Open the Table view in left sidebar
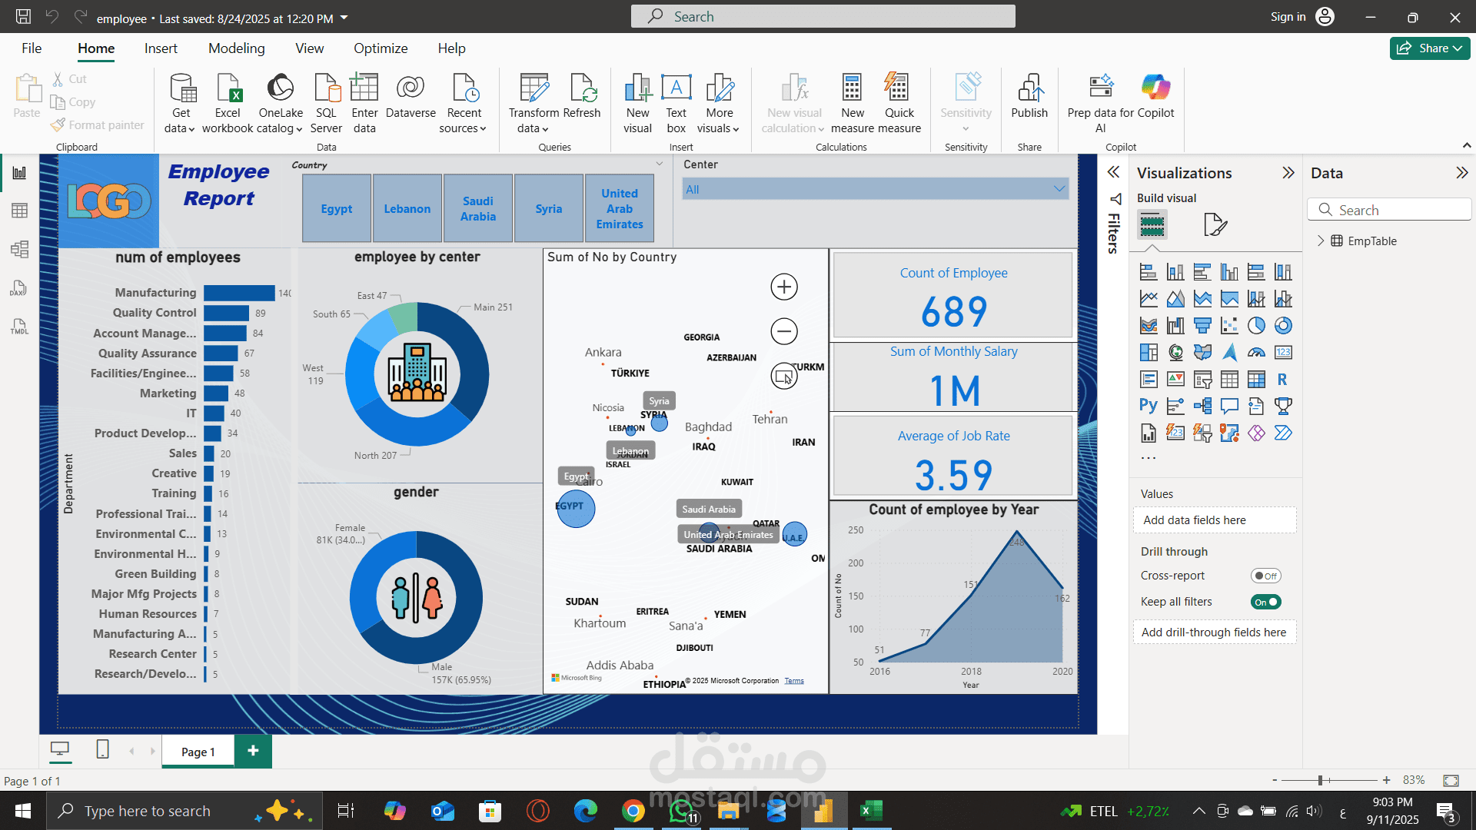Image resolution: width=1476 pixels, height=830 pixels. point(20,211)
